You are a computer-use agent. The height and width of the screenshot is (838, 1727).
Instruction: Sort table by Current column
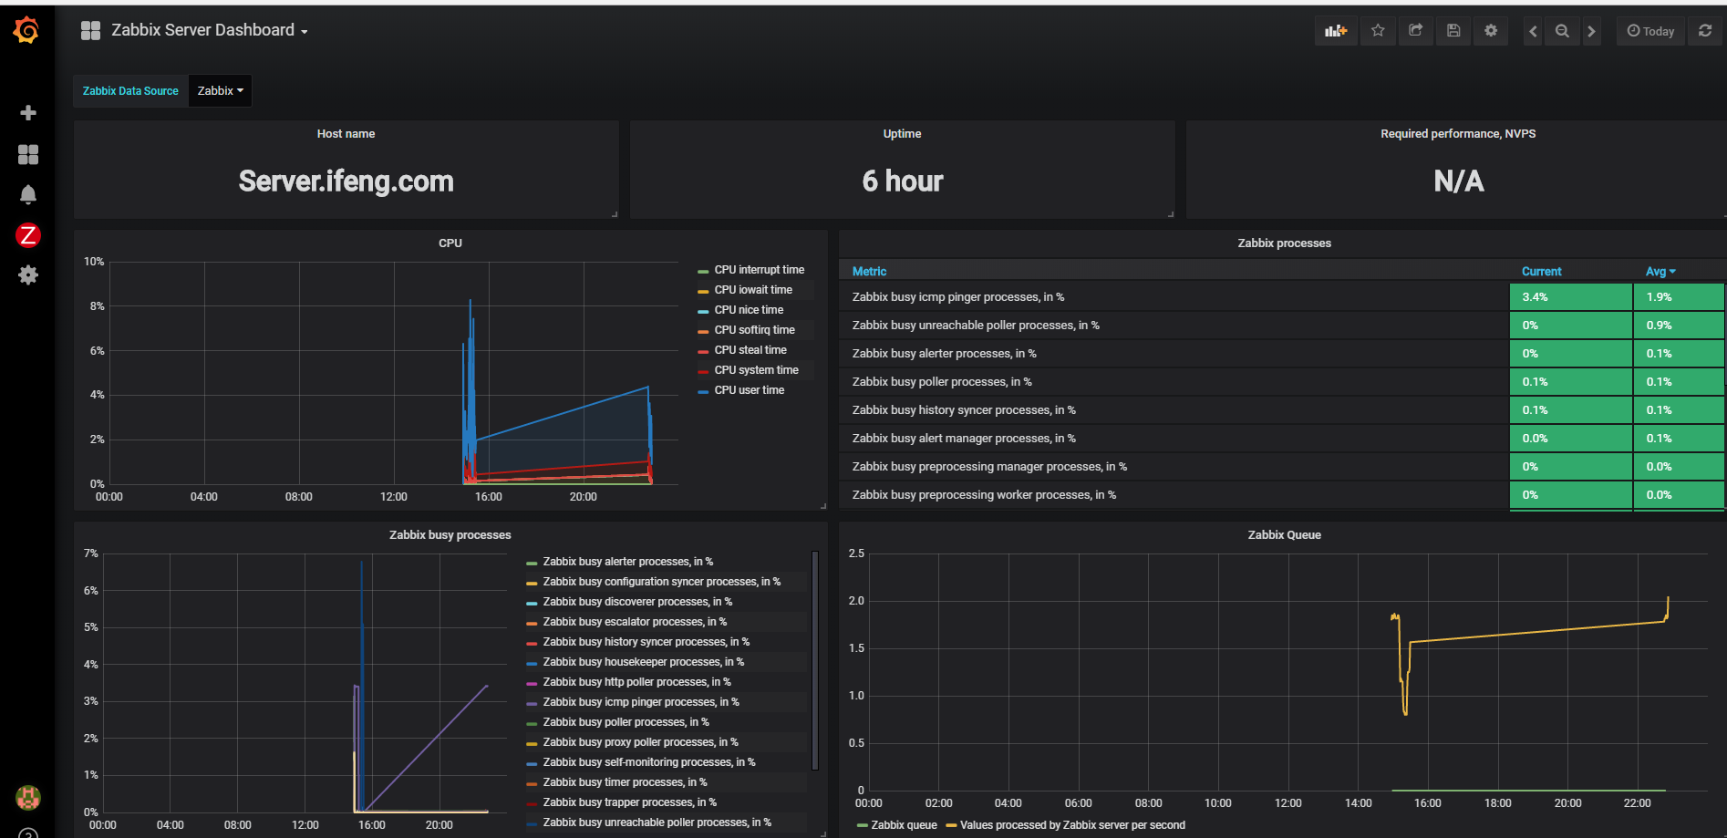click(1541, 272)
